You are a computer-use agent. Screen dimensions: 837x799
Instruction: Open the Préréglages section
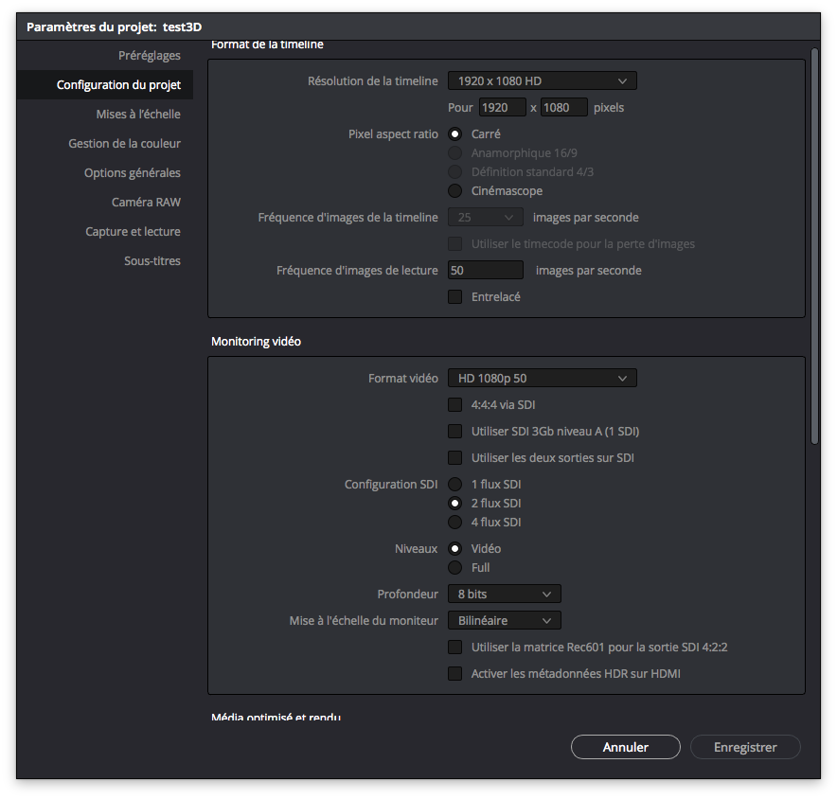pyautogui.click(x=149, y=55)
